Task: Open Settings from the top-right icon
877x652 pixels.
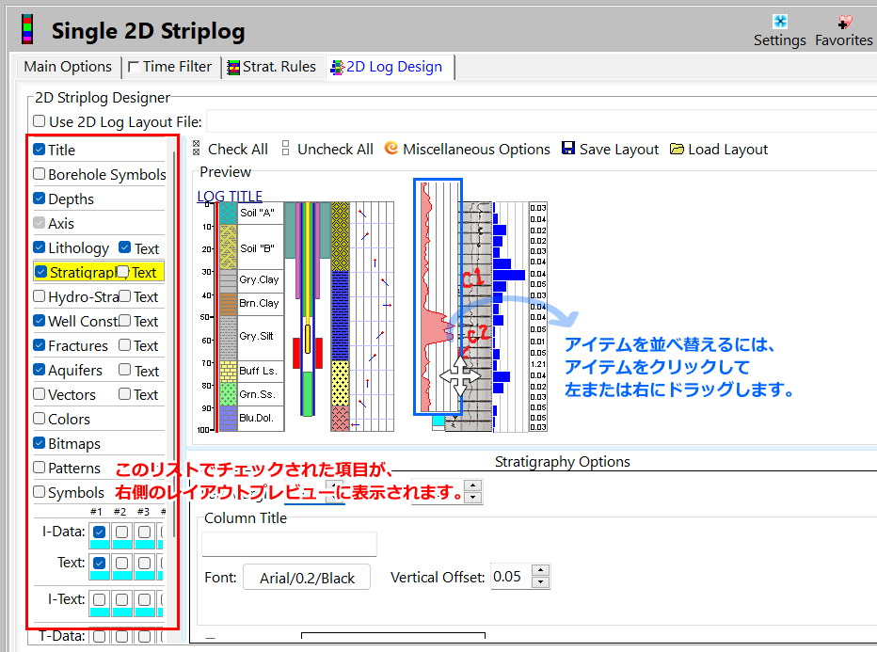Action: click(x=779, y=22)
